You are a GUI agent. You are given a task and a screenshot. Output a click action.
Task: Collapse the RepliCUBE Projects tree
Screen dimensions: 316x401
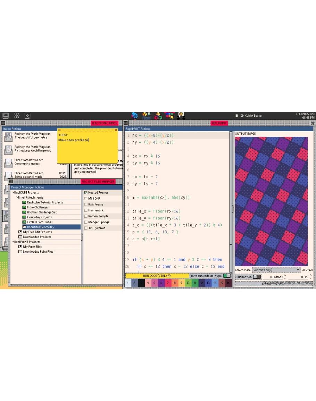pos(13,193)
